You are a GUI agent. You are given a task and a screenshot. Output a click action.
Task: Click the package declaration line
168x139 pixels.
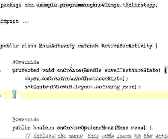[79, 5]
